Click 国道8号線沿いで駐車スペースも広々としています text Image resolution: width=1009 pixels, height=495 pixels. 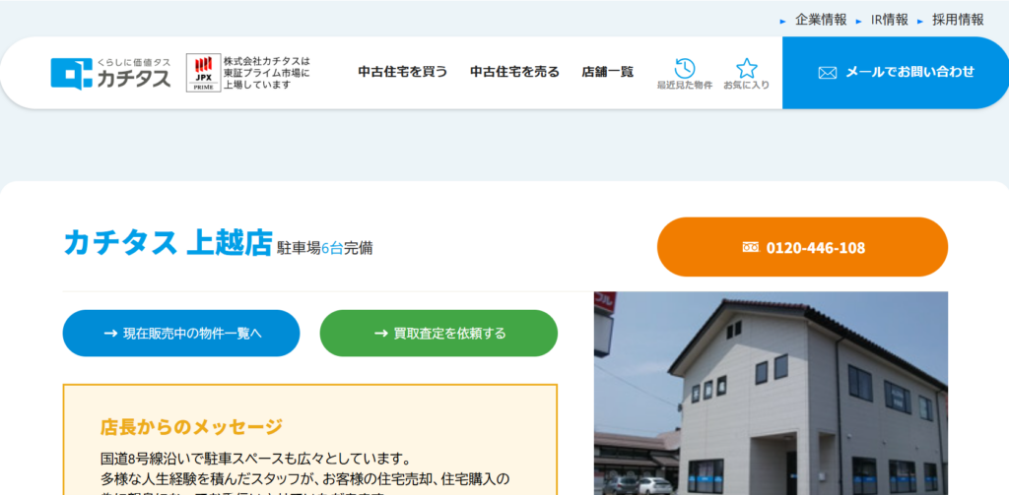[x=255, y=460]
